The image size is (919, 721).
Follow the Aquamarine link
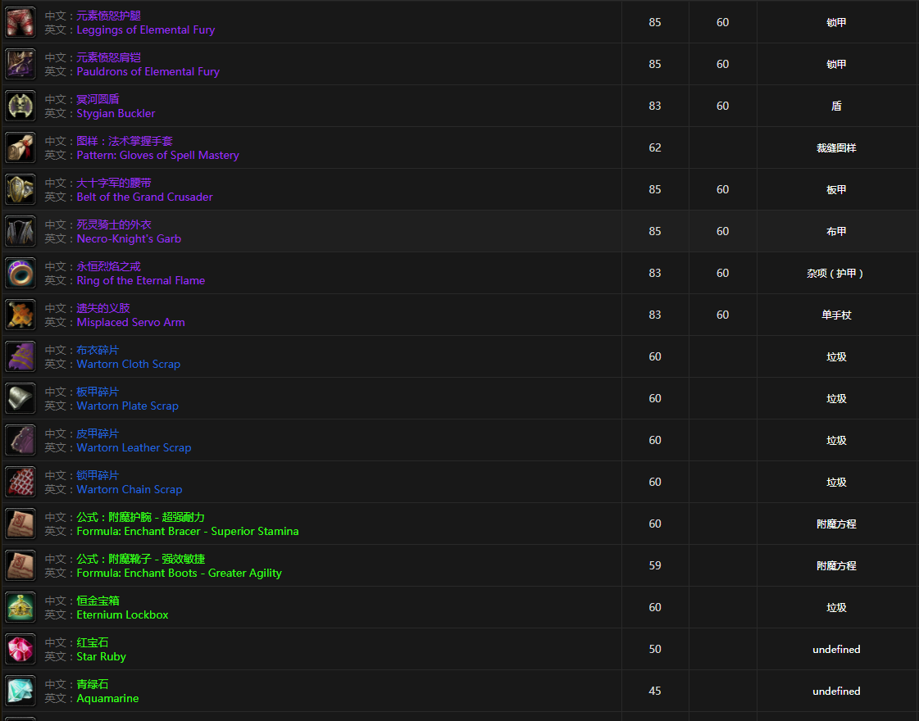pos(108,698)
